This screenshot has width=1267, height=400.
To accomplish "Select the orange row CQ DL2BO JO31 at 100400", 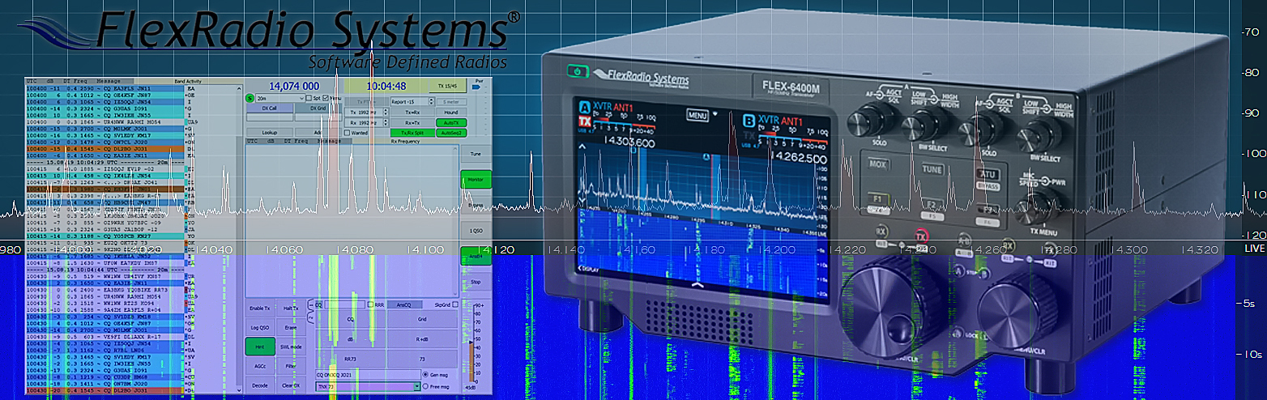I will point(105,149).
